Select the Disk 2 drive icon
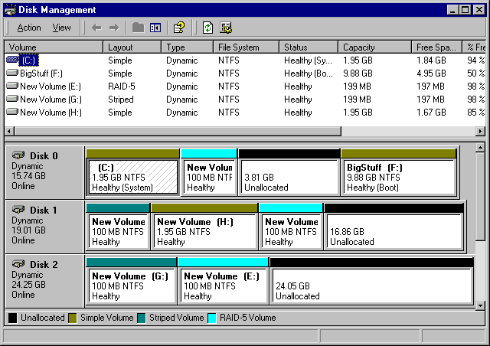 tap(18, 264)
